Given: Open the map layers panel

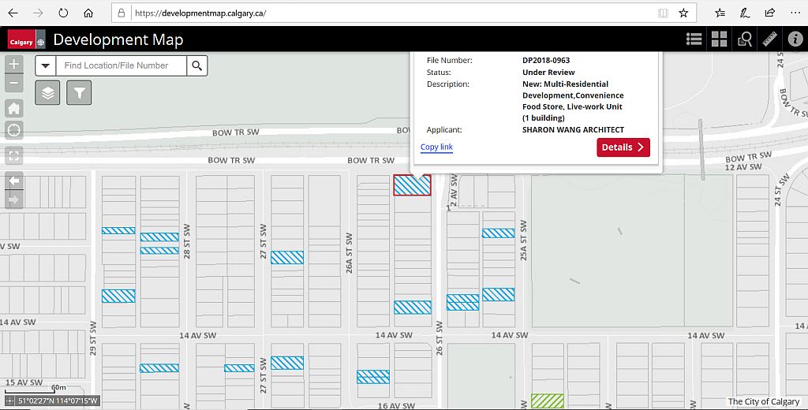Looking at the screenshot, I should 47,93.
